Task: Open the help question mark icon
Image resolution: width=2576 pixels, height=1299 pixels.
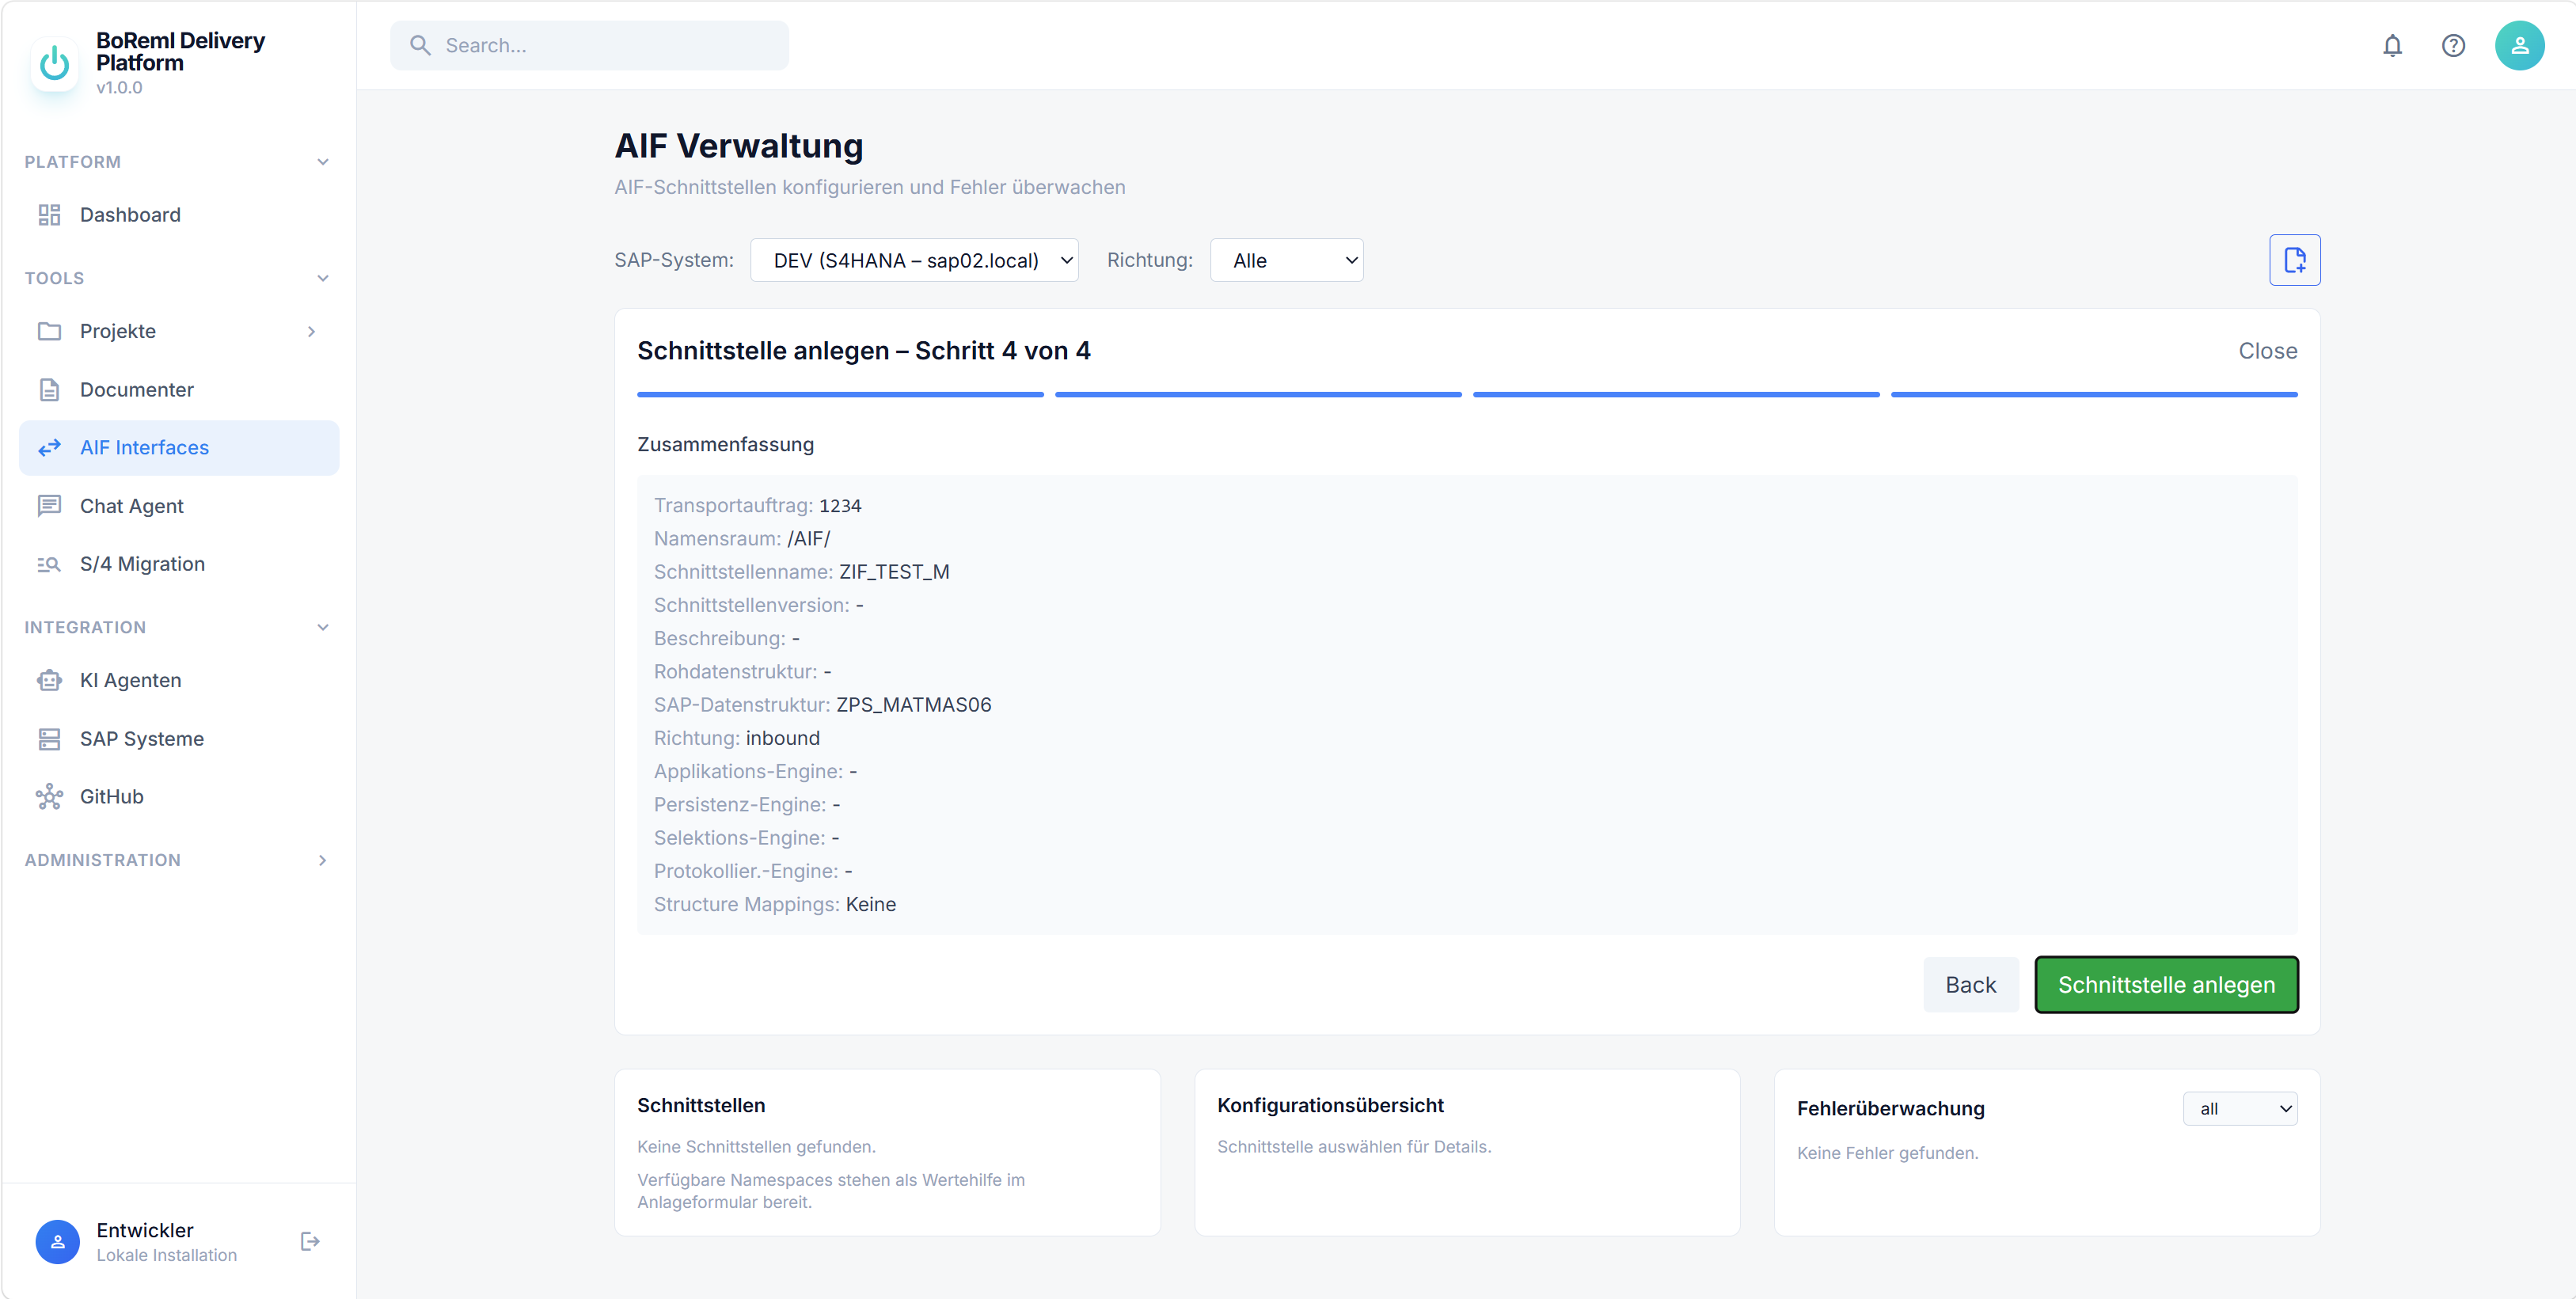Action: (x=2453, y=45)
